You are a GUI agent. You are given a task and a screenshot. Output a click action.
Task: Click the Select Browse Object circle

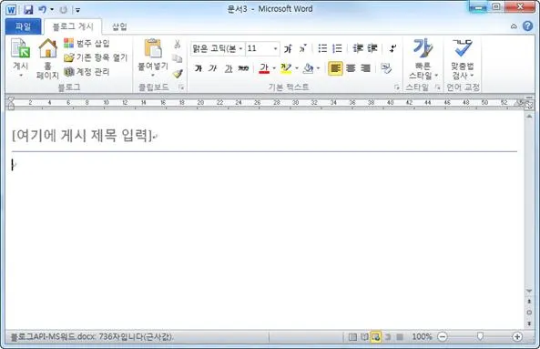529,313
